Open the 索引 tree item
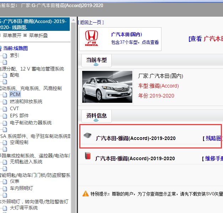Viewport: 223px width, 213px height. tap(14, 55)
